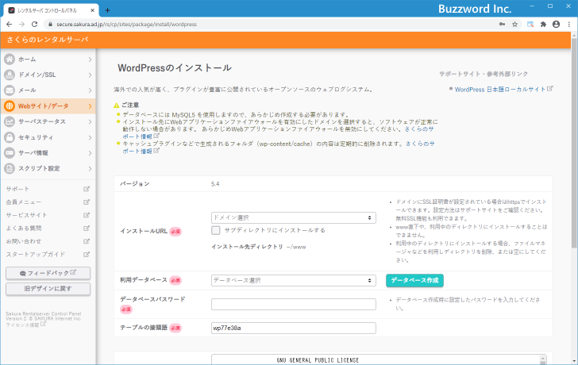Click the script settings icon
This screenshot has height=365, width=578.
pos(10,168)
